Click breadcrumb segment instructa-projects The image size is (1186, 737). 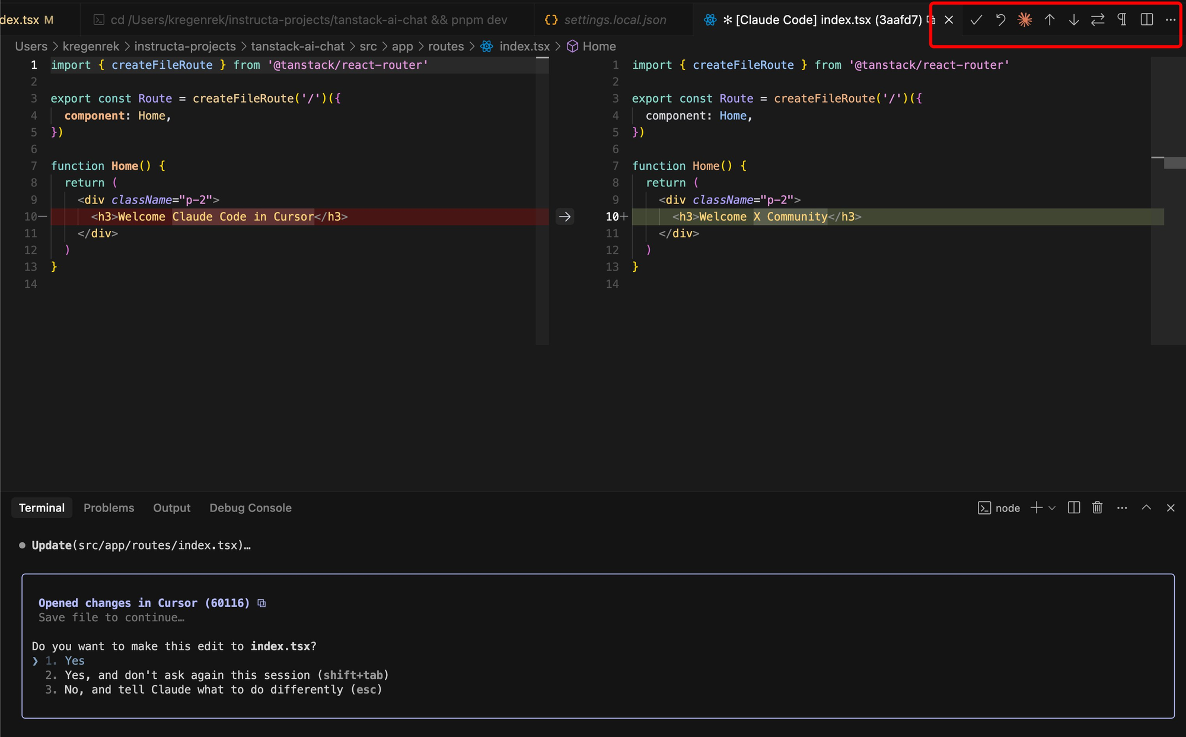coord(185,46)
